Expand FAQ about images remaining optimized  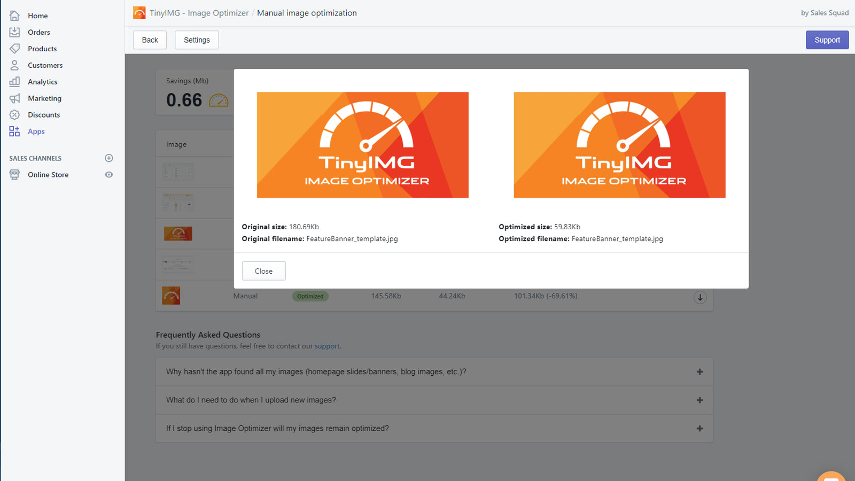coord(434,429)
